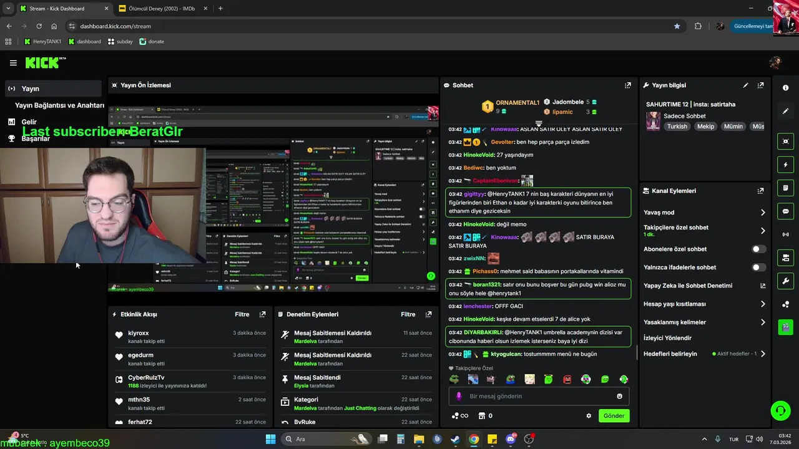Viewport: 799px width, 449px height.
Task: Open Open AI moderation external link icon
Action: (763, 286)
